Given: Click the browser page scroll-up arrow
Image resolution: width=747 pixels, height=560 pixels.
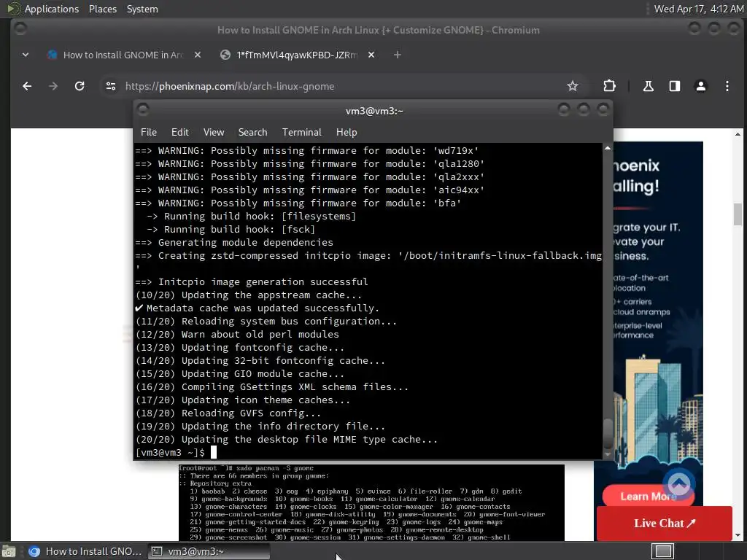Looking at the screenshot, I should point(738,134).
